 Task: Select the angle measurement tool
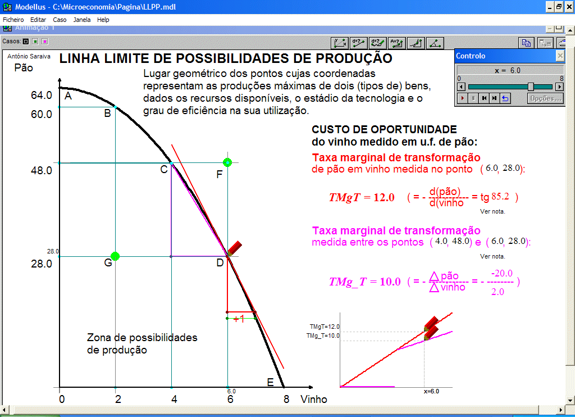(x=435, y=42)
